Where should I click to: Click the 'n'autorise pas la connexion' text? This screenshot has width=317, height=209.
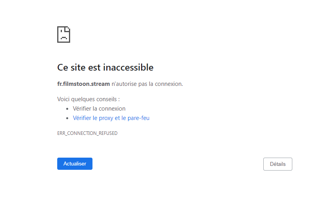coord(147,84)
